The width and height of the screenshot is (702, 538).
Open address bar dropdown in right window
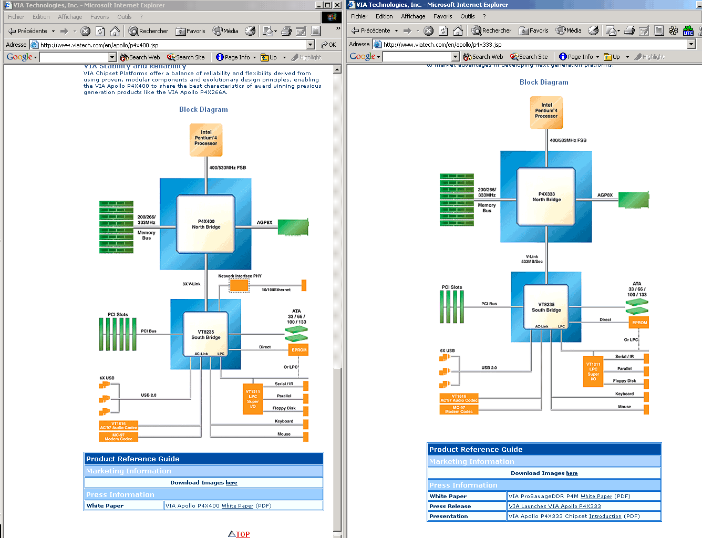pyautogui.click(x=691, y=44)
